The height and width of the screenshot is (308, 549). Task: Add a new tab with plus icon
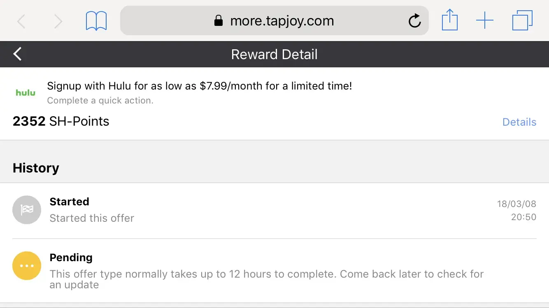485,21
